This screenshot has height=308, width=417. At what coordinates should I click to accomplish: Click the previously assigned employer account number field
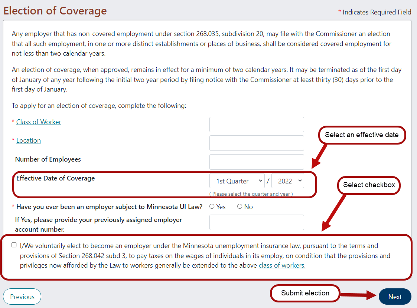(257, 222)
